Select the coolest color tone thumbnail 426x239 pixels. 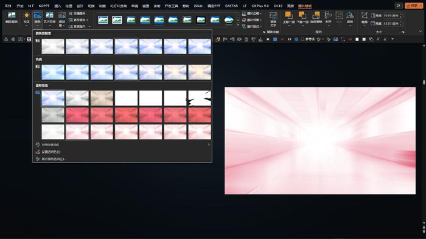click(53, 72)
